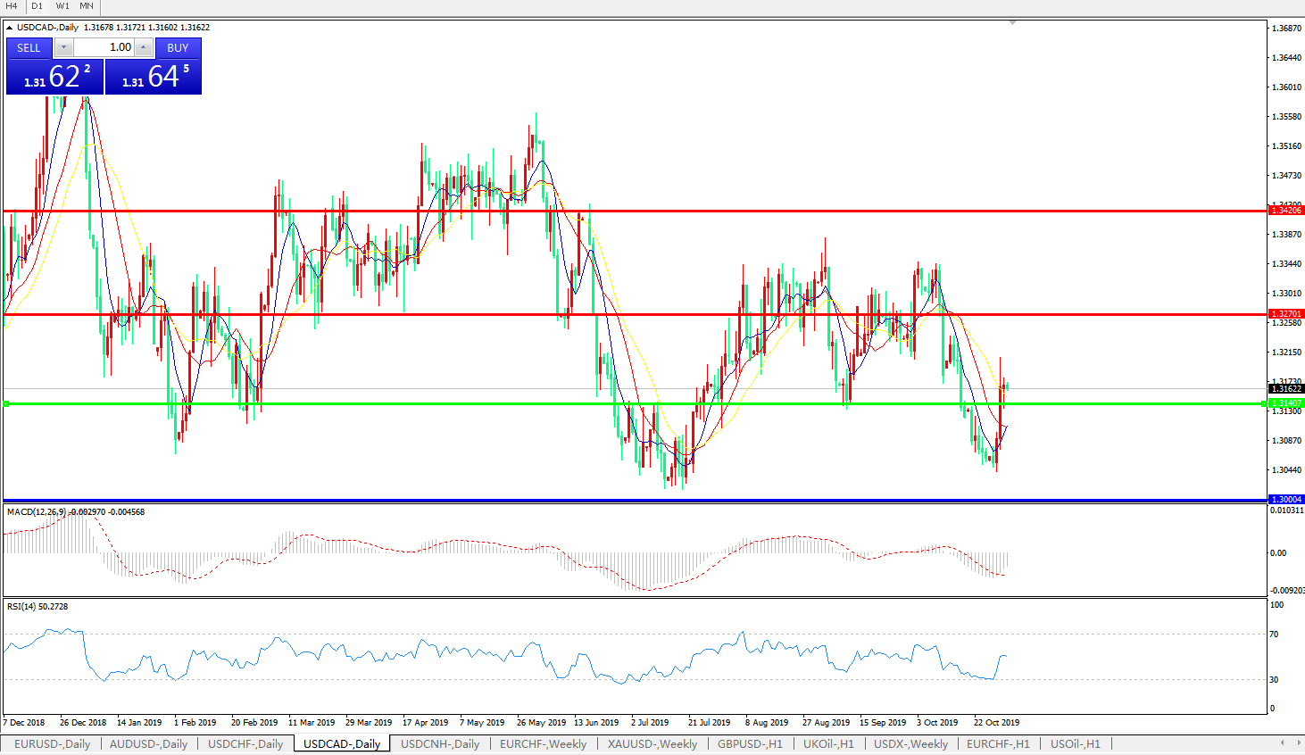Toggle the MN monthly timeframe button
The height and width of the screenshot is (755, 1305).
coord(87,6)
